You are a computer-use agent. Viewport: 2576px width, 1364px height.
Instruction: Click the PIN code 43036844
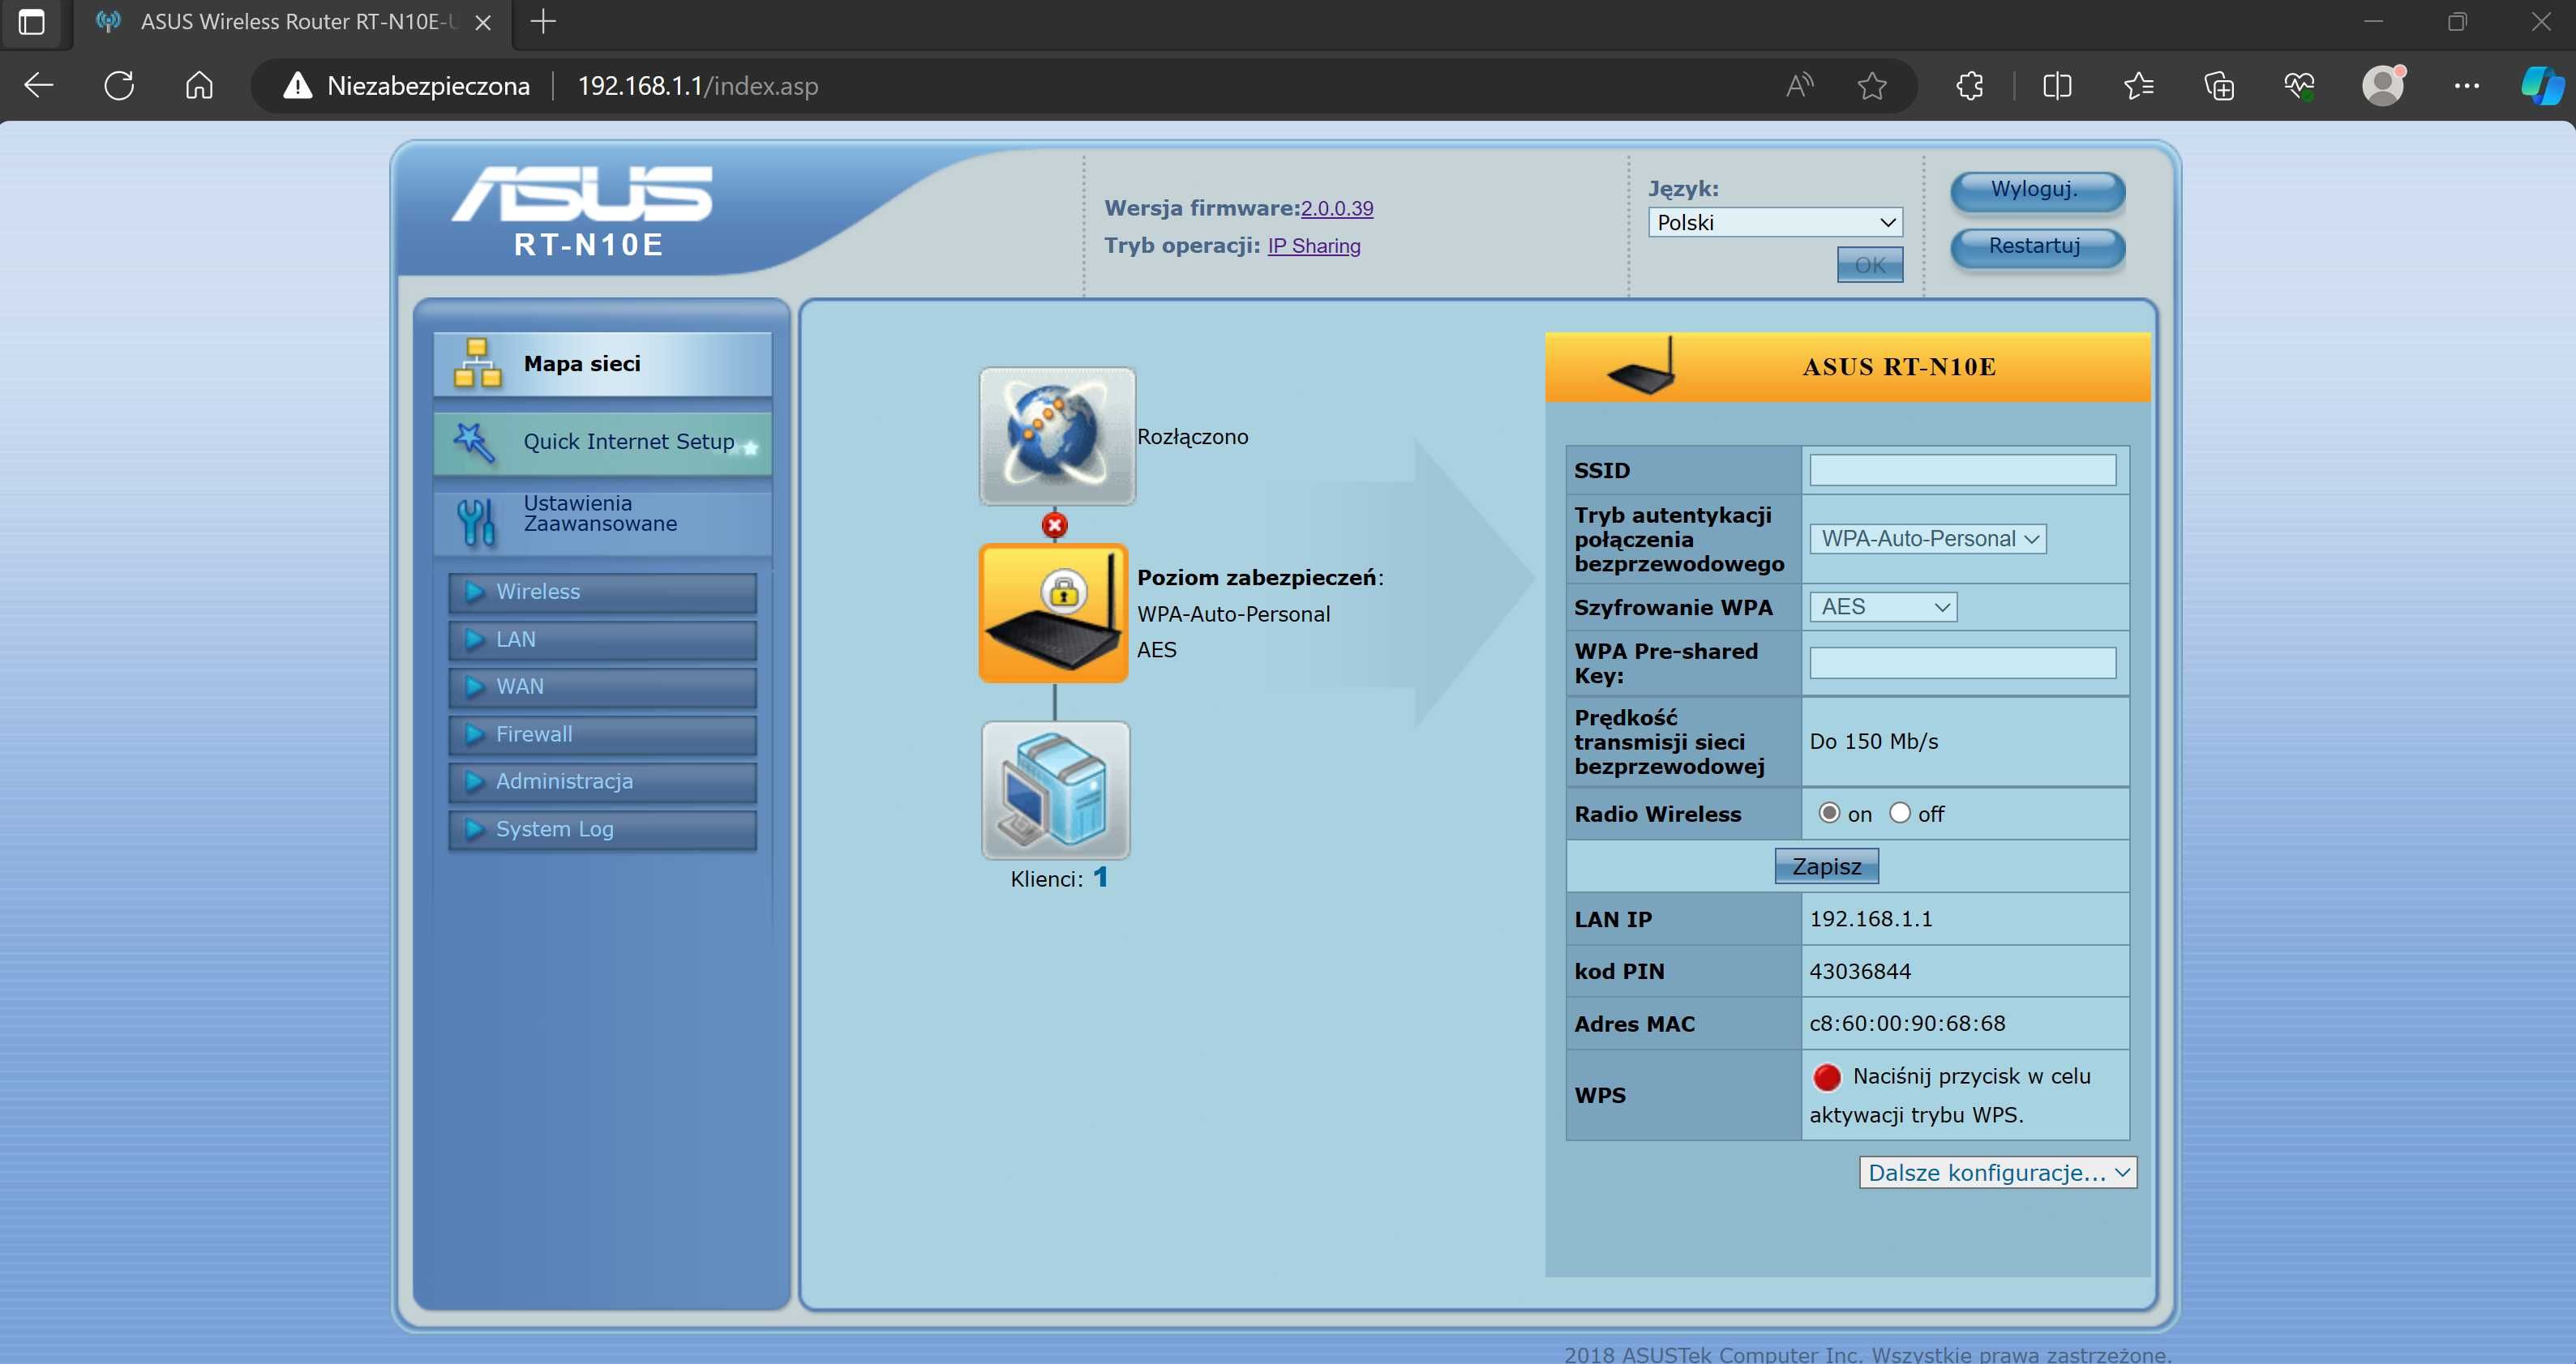coord(1859,971)
